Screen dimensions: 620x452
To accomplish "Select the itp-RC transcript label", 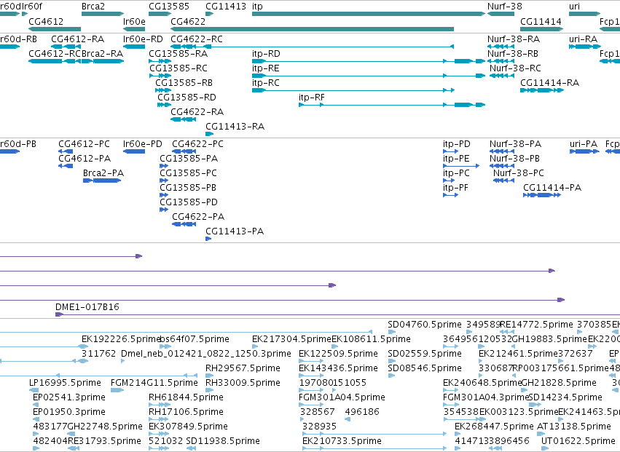I will [265, 82].
